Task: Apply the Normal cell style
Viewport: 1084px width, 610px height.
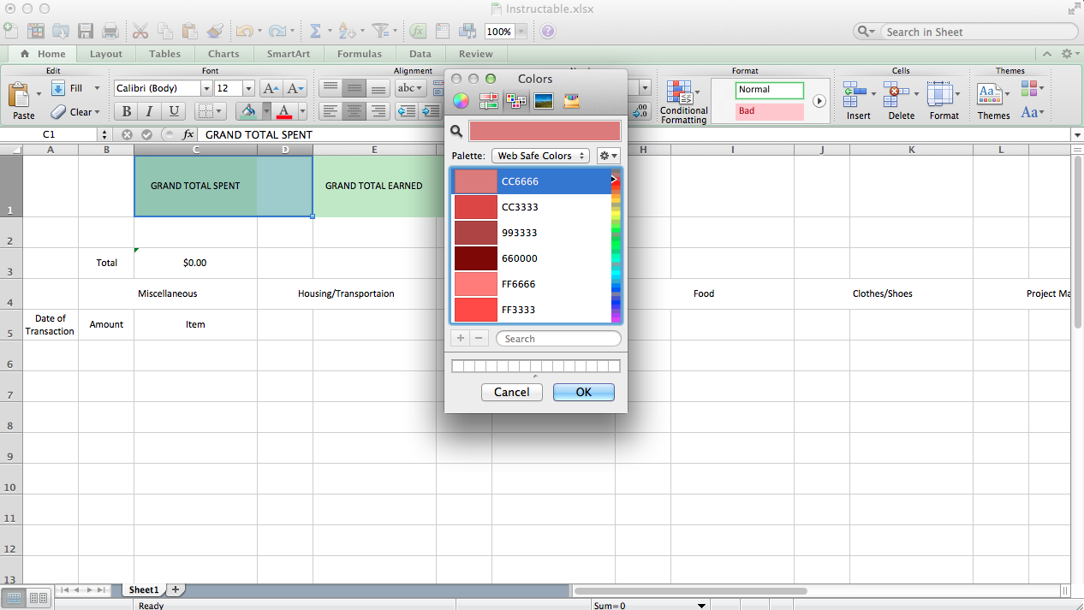Action: coord(770,90)
